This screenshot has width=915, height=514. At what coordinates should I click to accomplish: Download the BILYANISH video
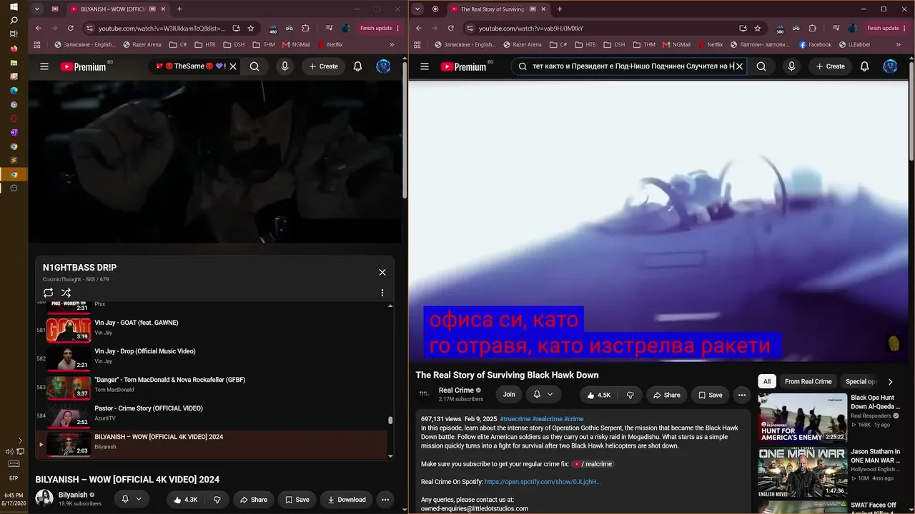tap(346, 500)
